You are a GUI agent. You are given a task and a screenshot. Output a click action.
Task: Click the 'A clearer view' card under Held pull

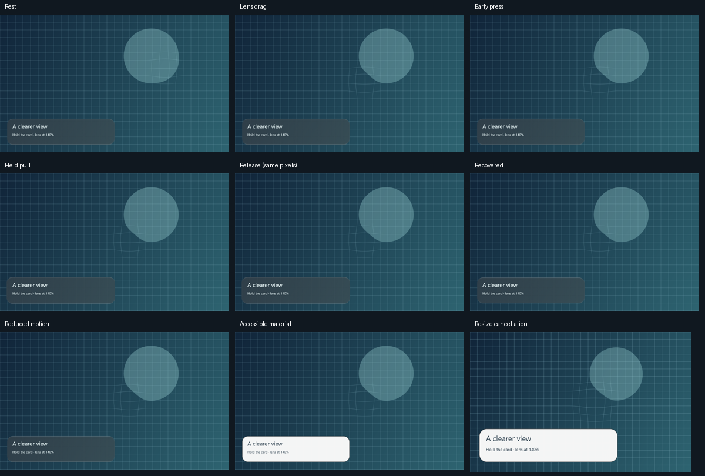click(x=61, y=290)
